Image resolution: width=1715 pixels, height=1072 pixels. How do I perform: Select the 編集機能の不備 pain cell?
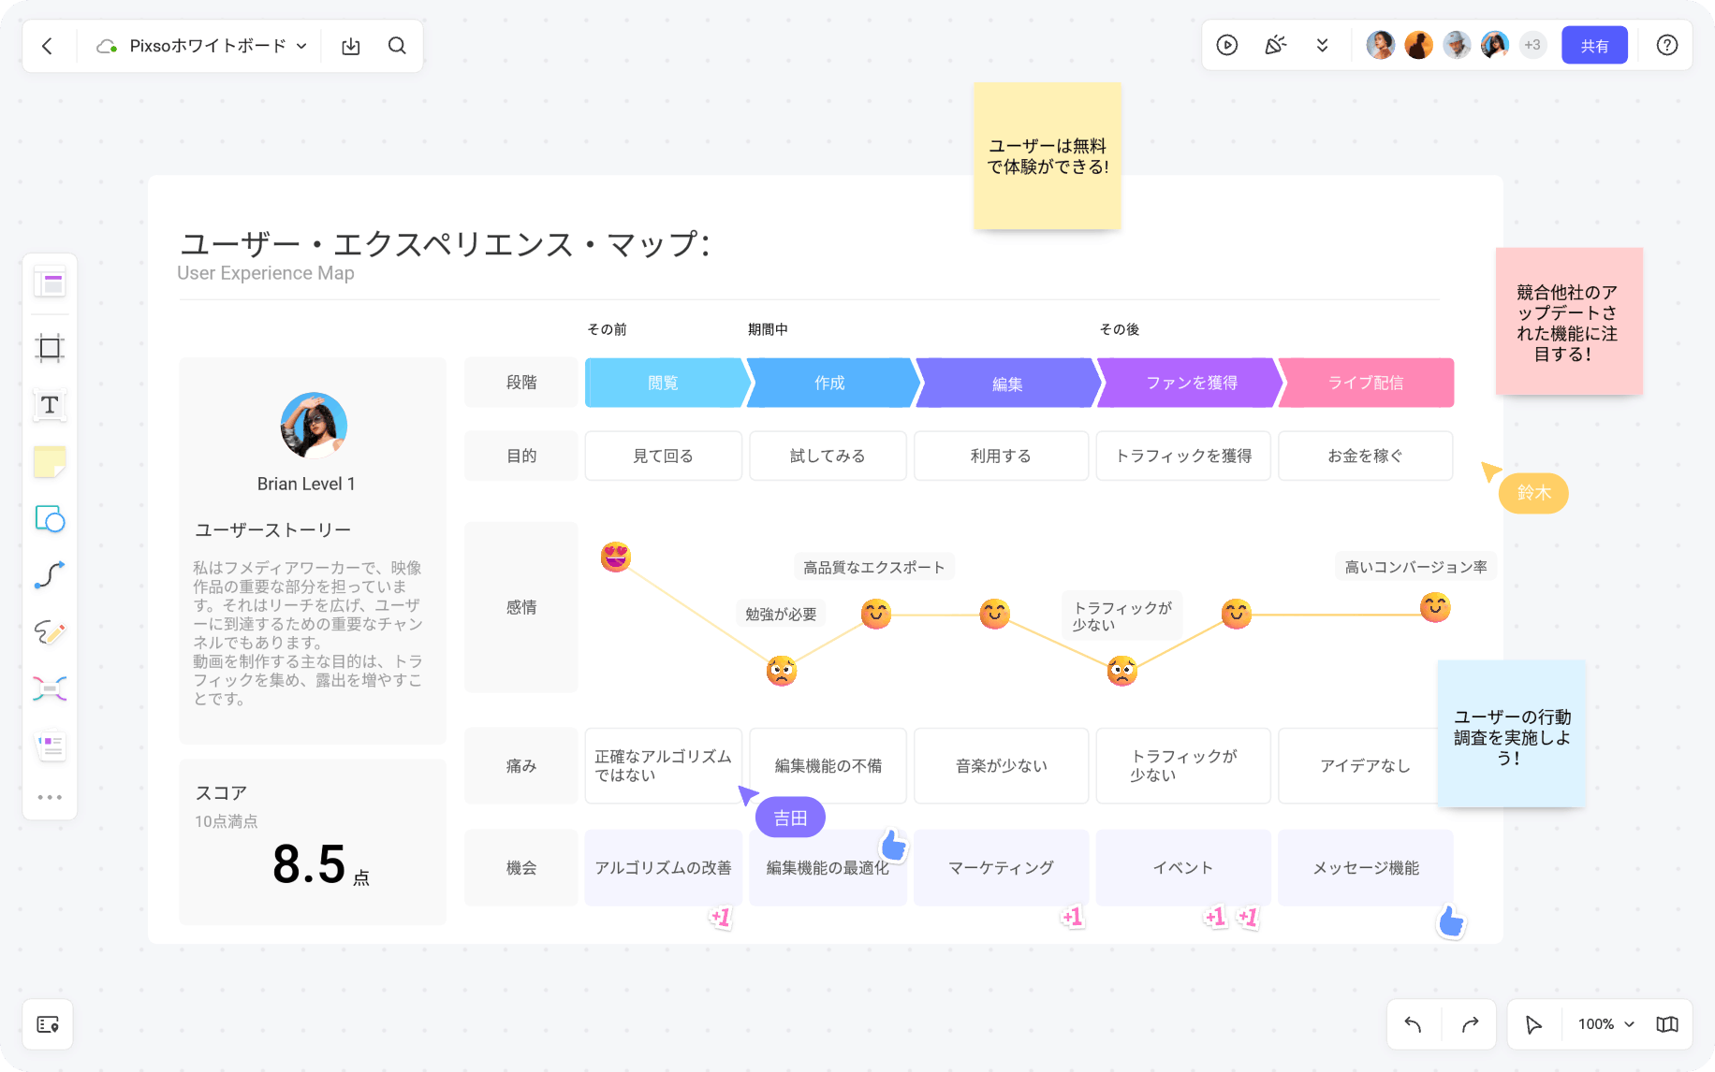click(x=828, y=766)
